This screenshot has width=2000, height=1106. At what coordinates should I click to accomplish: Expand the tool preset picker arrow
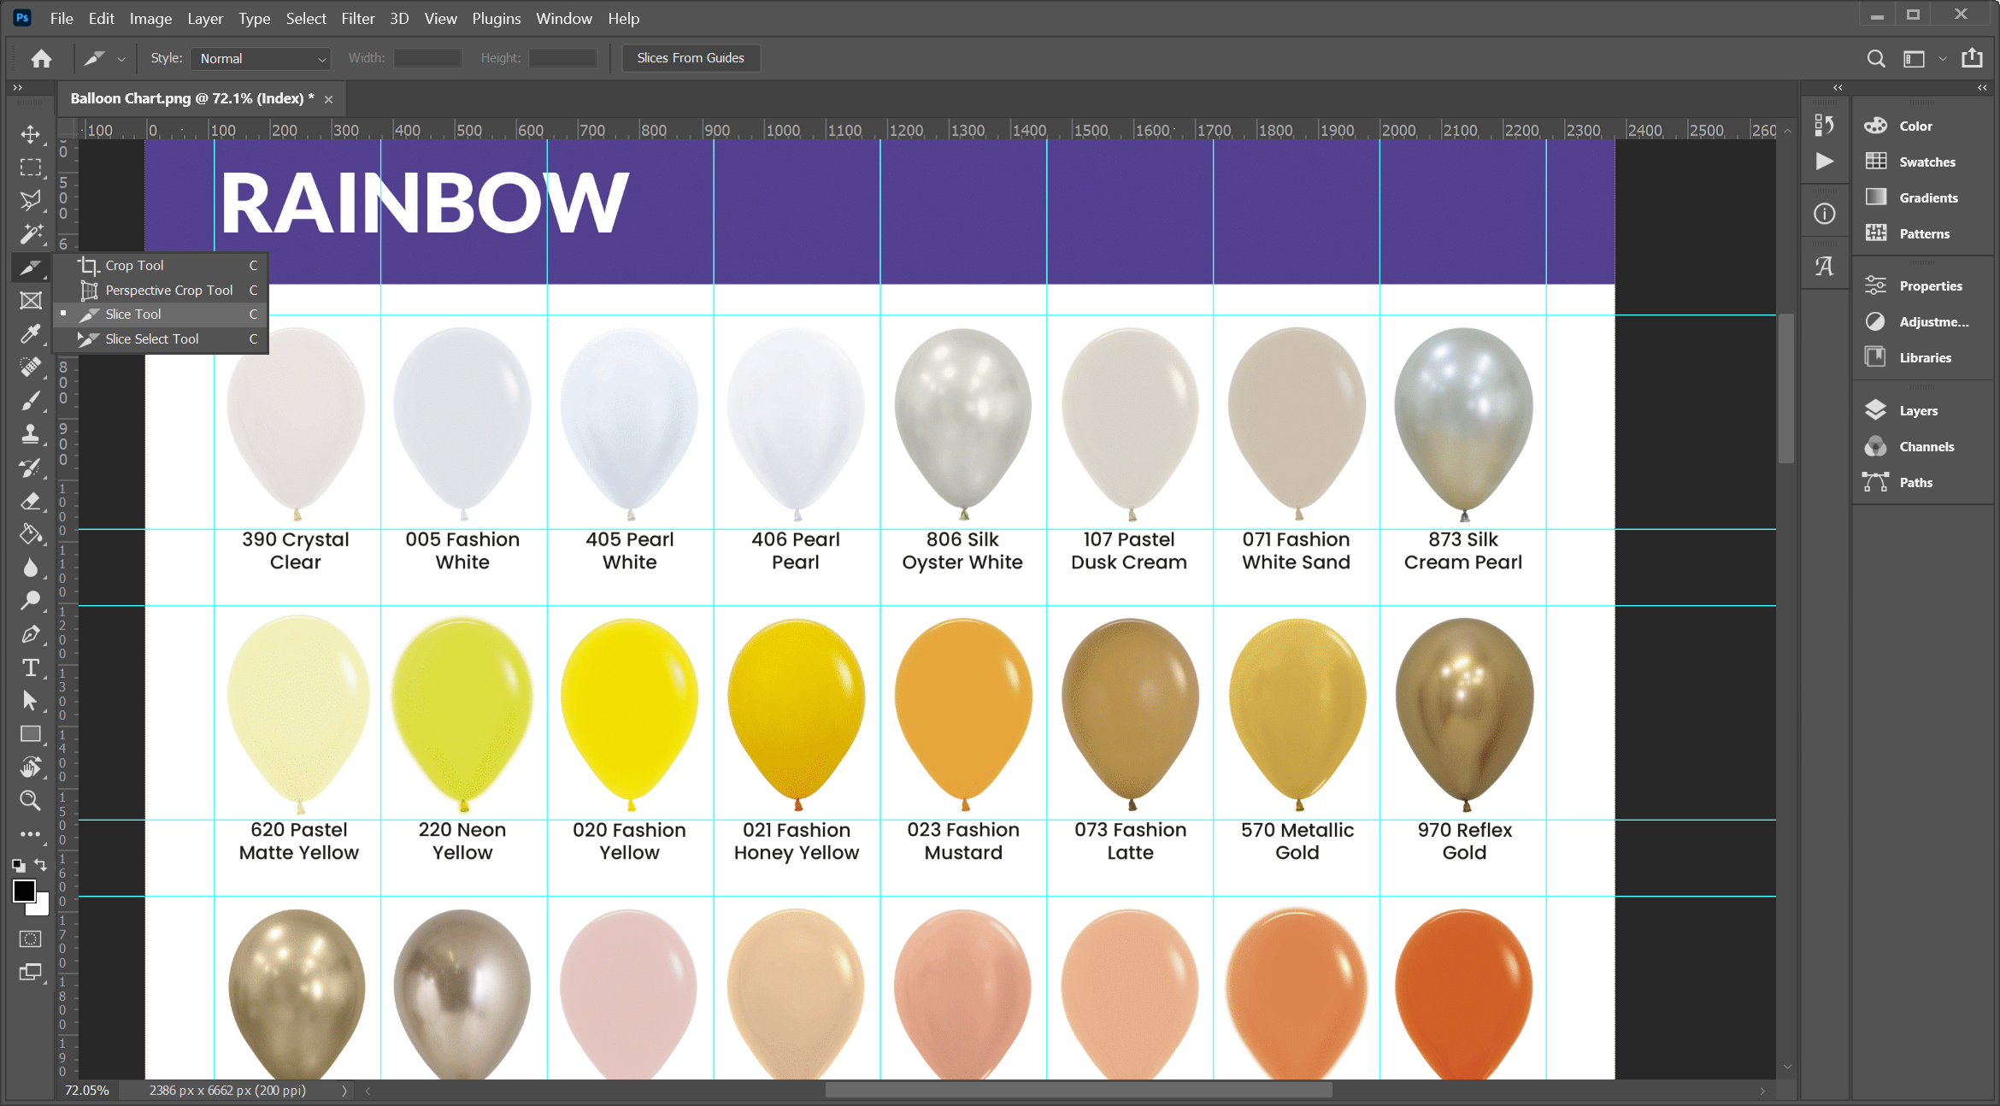click(121, 59)
